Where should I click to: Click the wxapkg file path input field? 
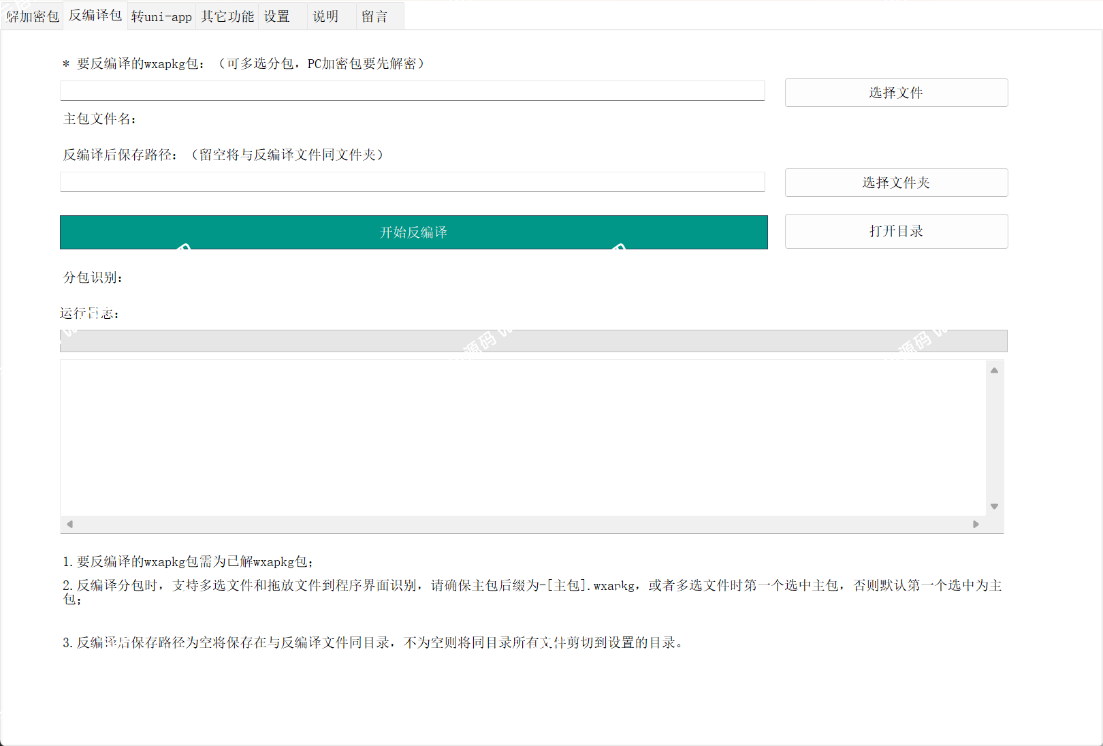[x=412, y=91]
